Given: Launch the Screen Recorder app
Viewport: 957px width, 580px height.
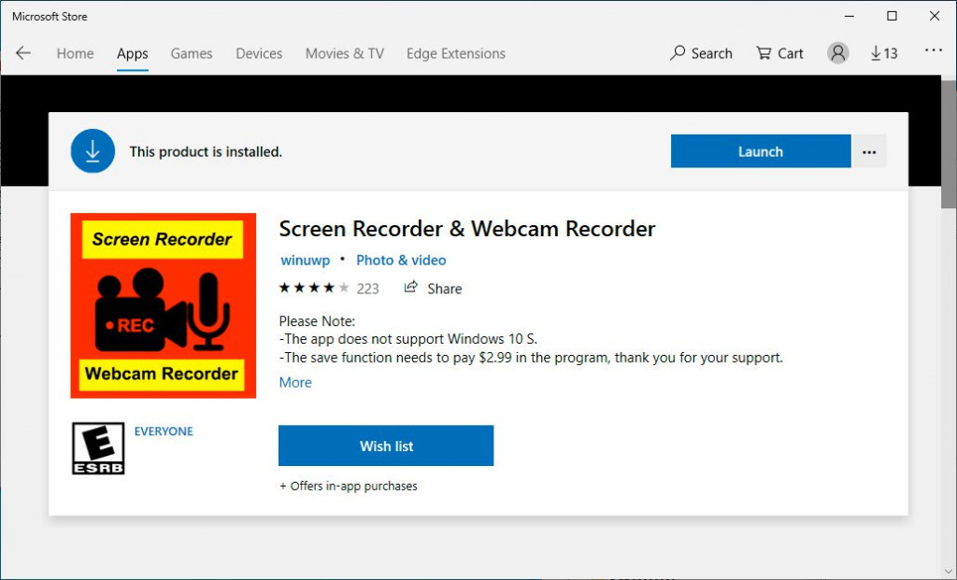Looking at the screenshot, I should pos(761,151).
